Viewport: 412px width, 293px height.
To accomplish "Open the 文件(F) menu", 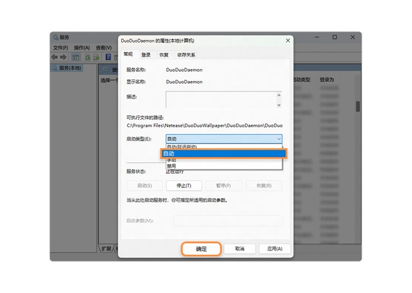I will [x=61, y=48].
